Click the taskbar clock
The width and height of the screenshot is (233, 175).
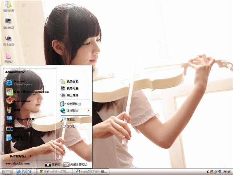tap(227, 172)
